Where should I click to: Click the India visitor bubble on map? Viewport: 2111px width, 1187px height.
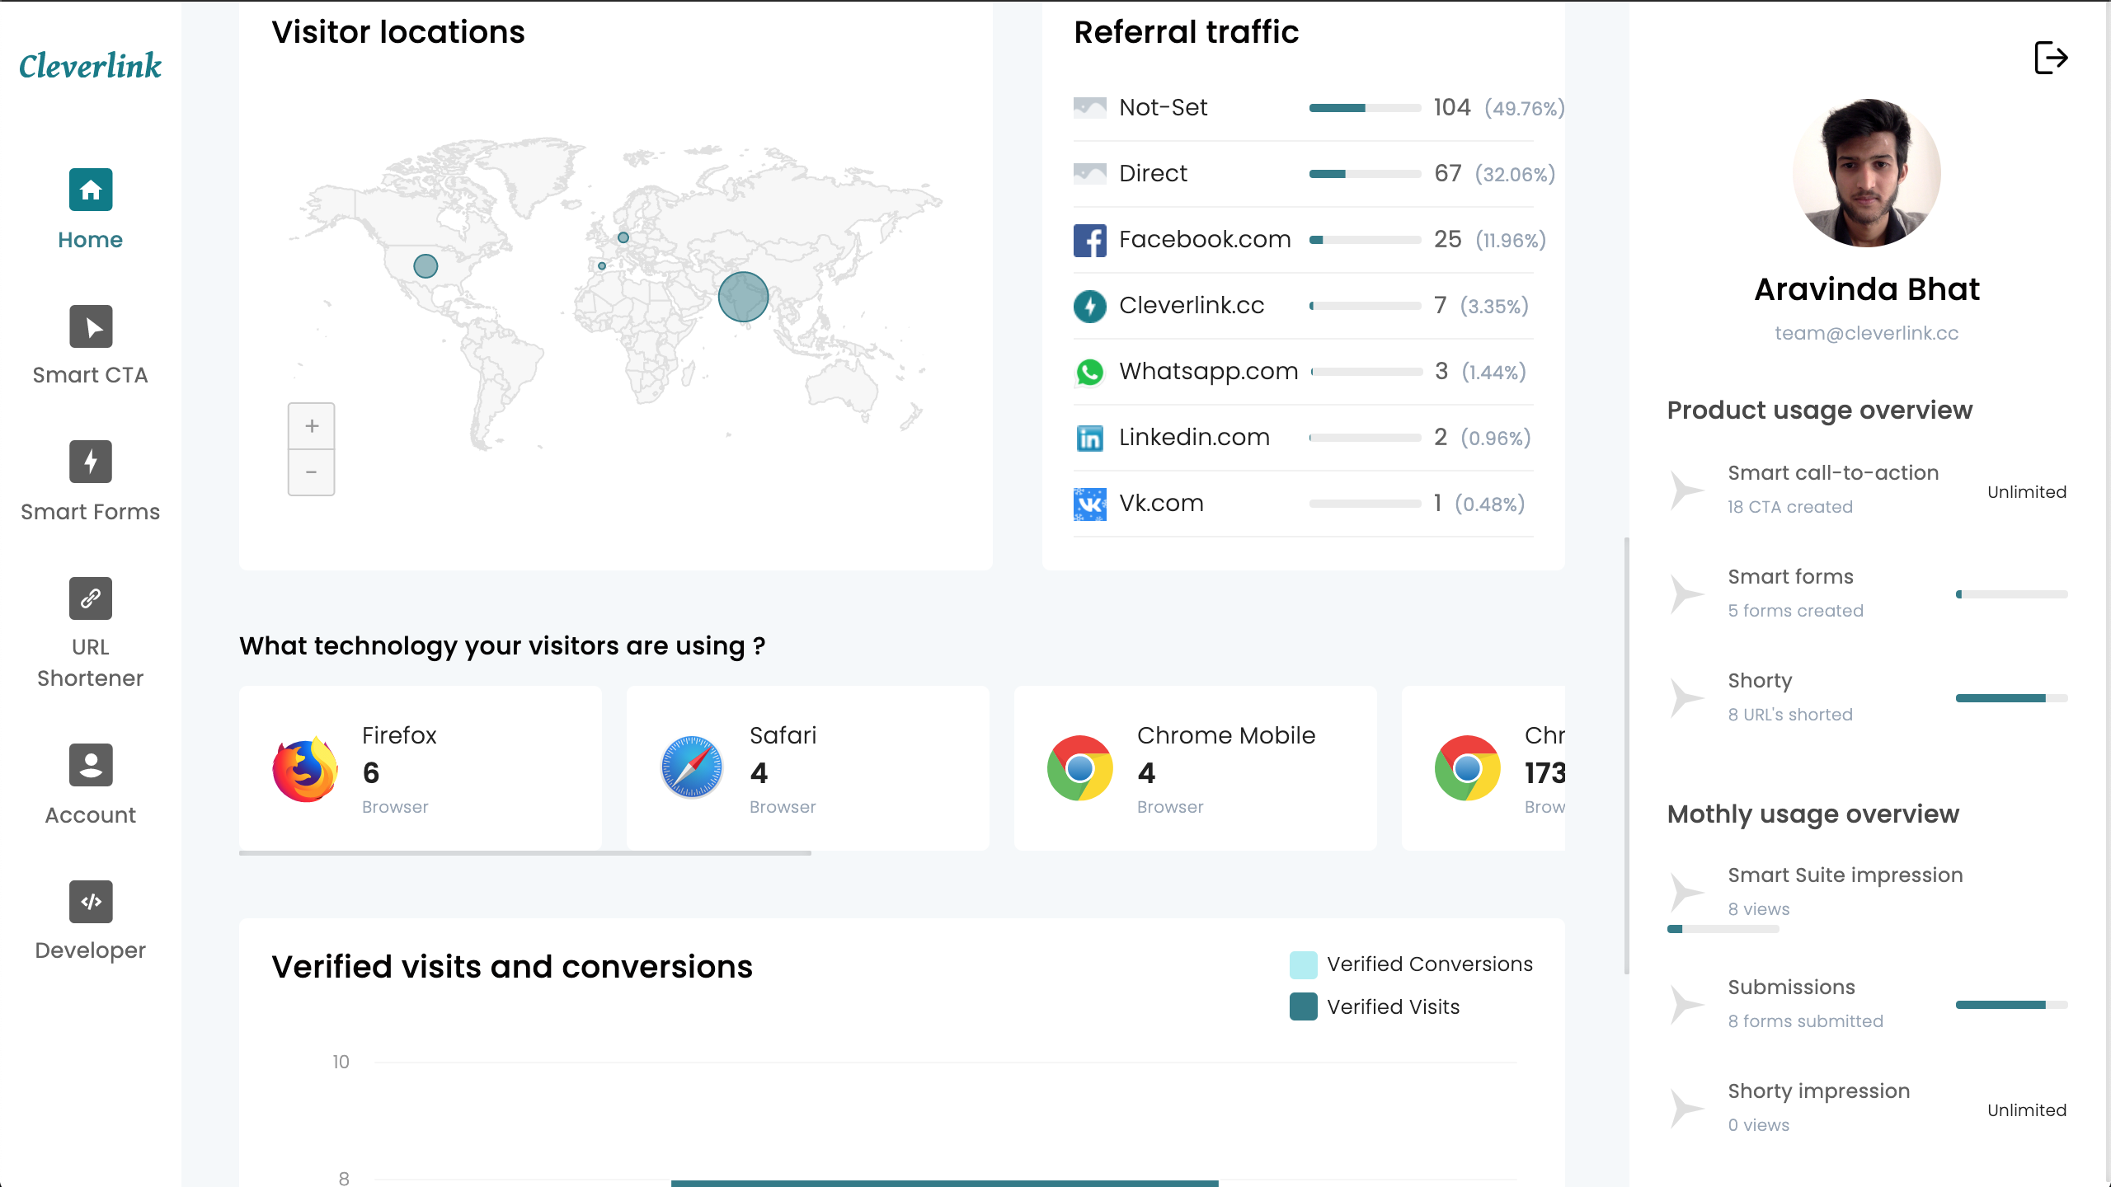pyautogui.click(x=743, y=297)
